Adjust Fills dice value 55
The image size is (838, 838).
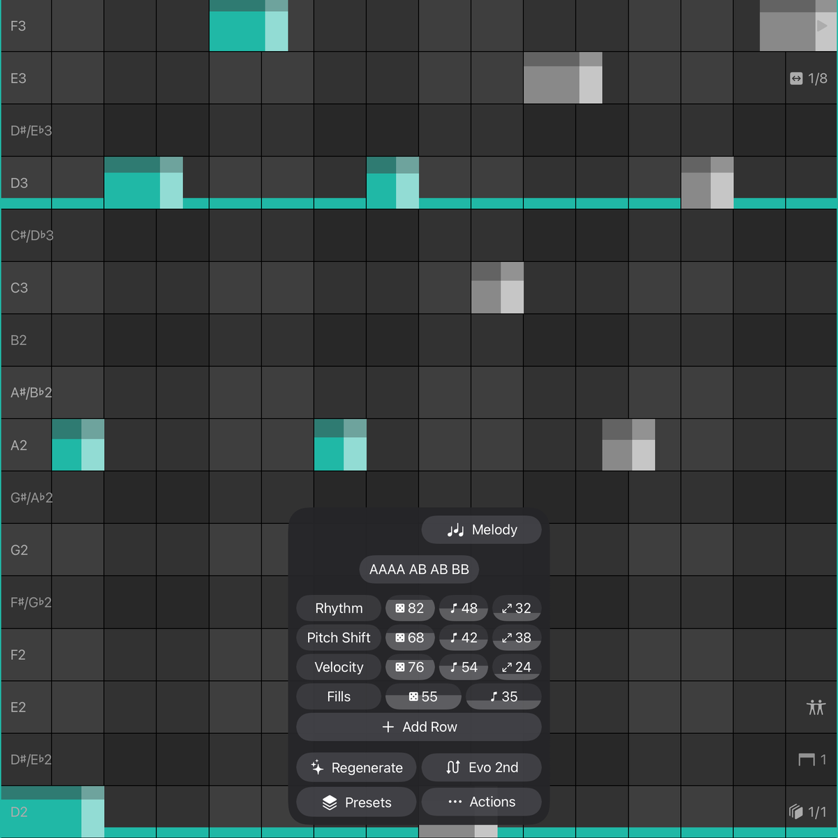[x=423, y=696]
